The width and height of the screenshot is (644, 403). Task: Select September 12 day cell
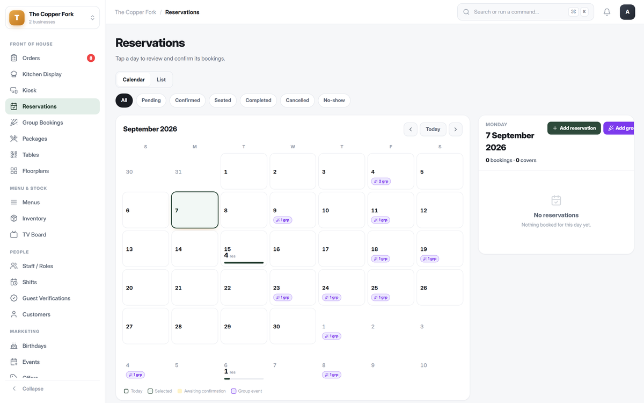(440, 210)
